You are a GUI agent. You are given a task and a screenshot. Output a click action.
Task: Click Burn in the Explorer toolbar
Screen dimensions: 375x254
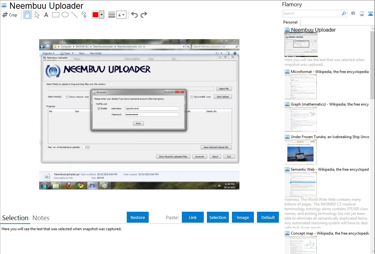click(82, 53)
